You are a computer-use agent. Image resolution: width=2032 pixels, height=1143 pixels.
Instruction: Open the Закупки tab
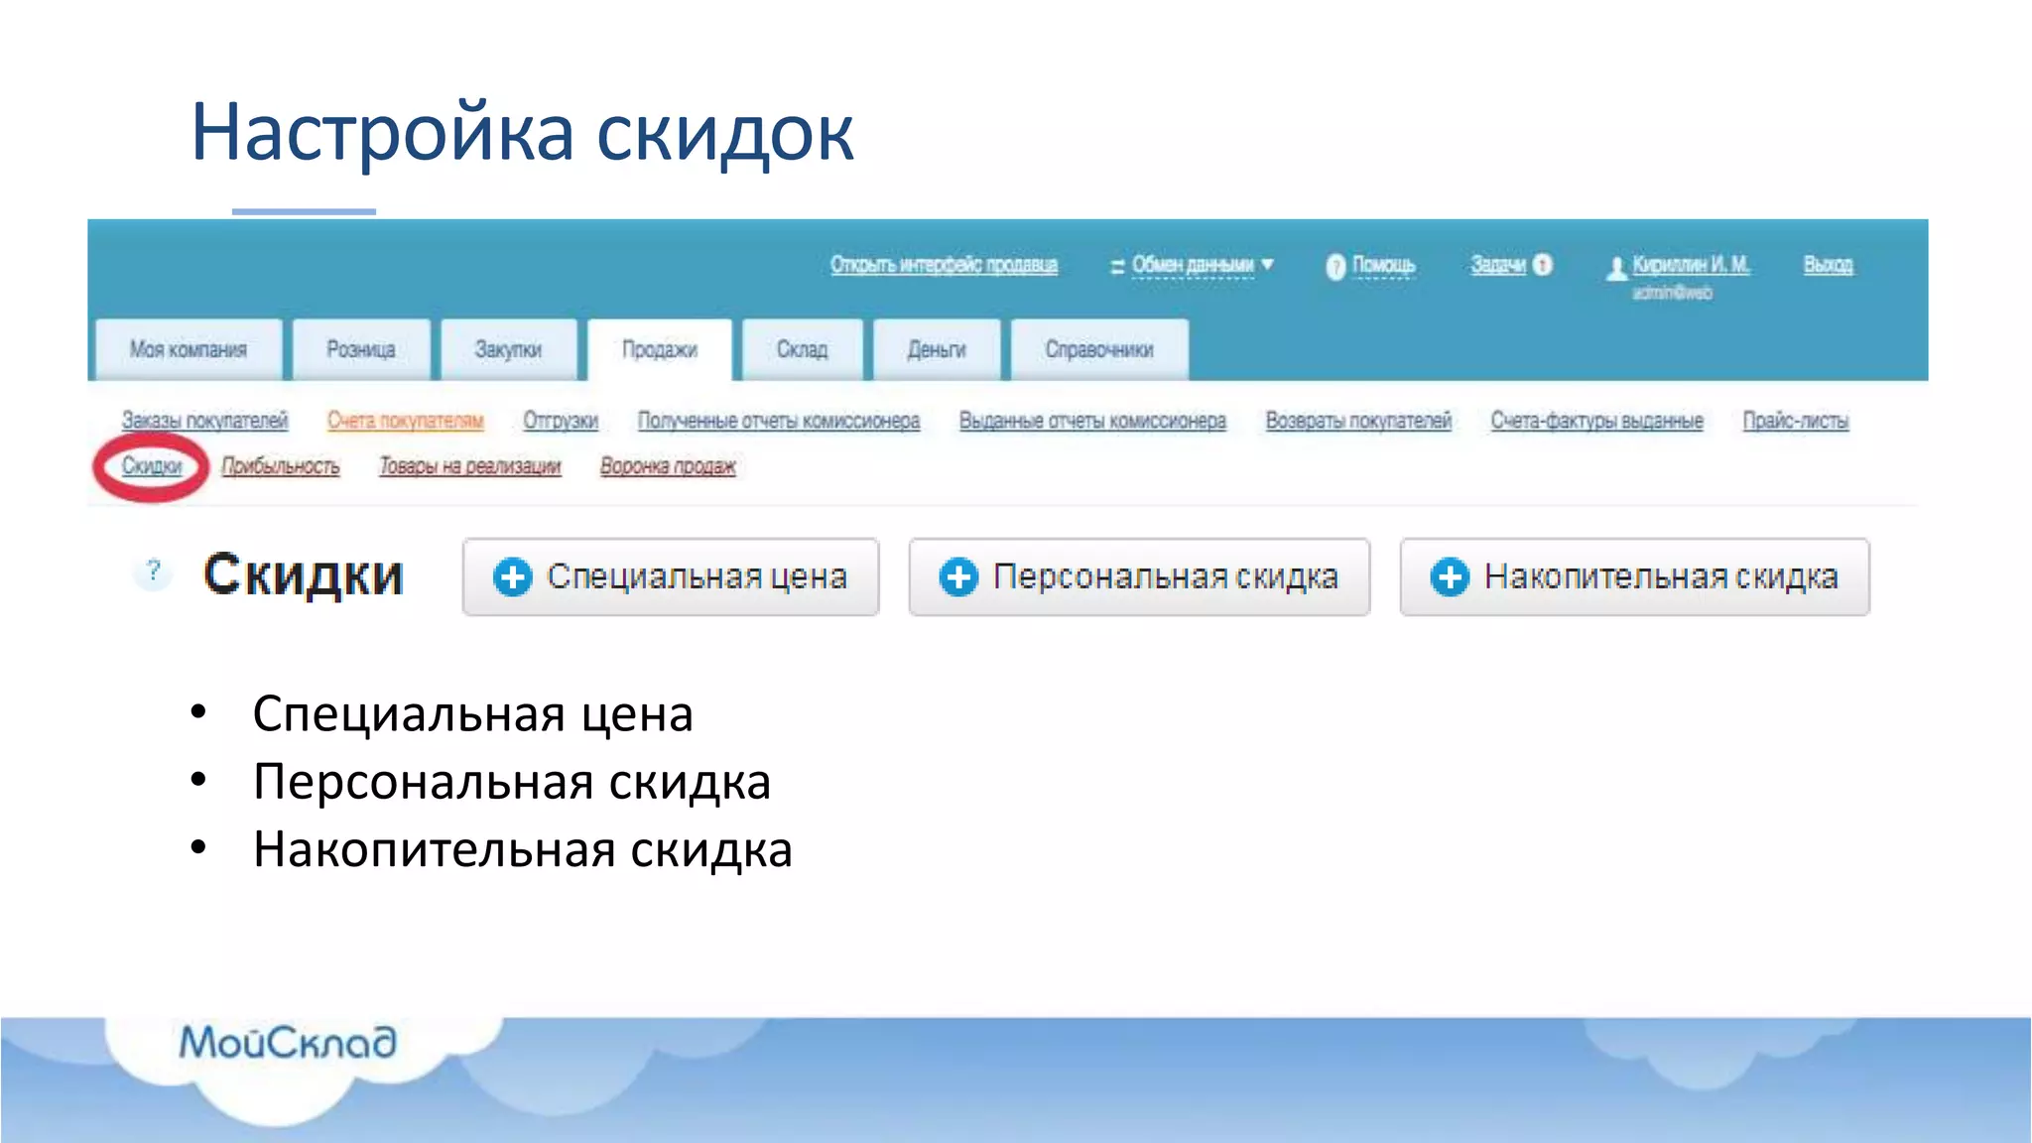[508, 349]
